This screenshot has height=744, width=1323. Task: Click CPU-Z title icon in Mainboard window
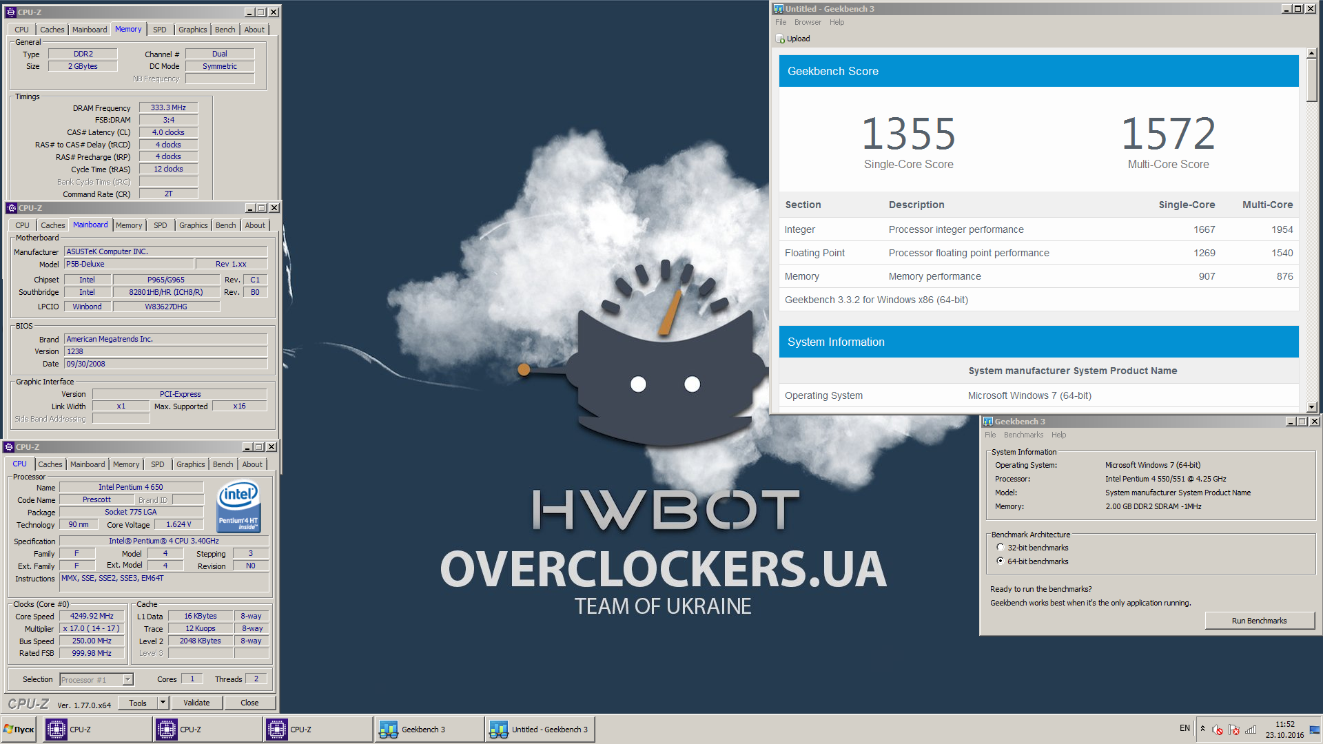pyautogui.click(x=11, y=208)
